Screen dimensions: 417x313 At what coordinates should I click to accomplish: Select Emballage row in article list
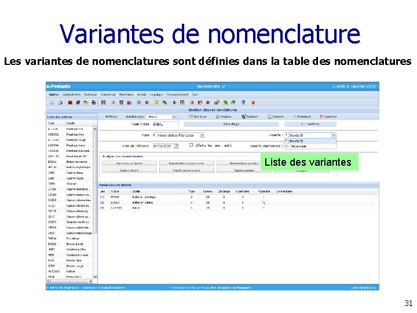[x=69, y=238]
